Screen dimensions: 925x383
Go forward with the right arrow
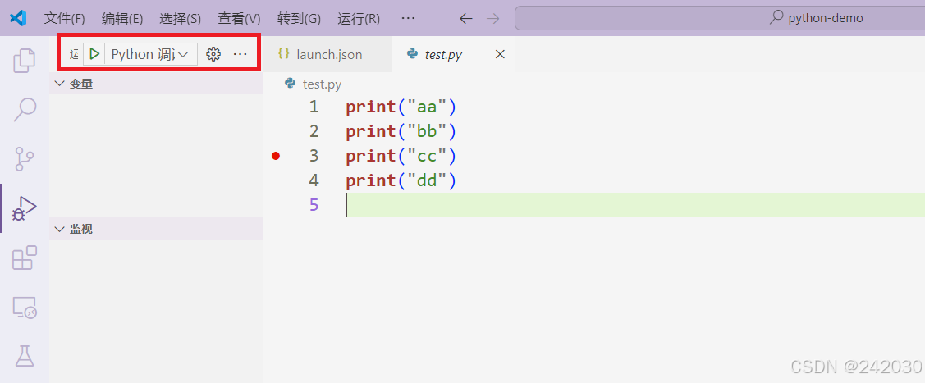(x=492, y=18)
